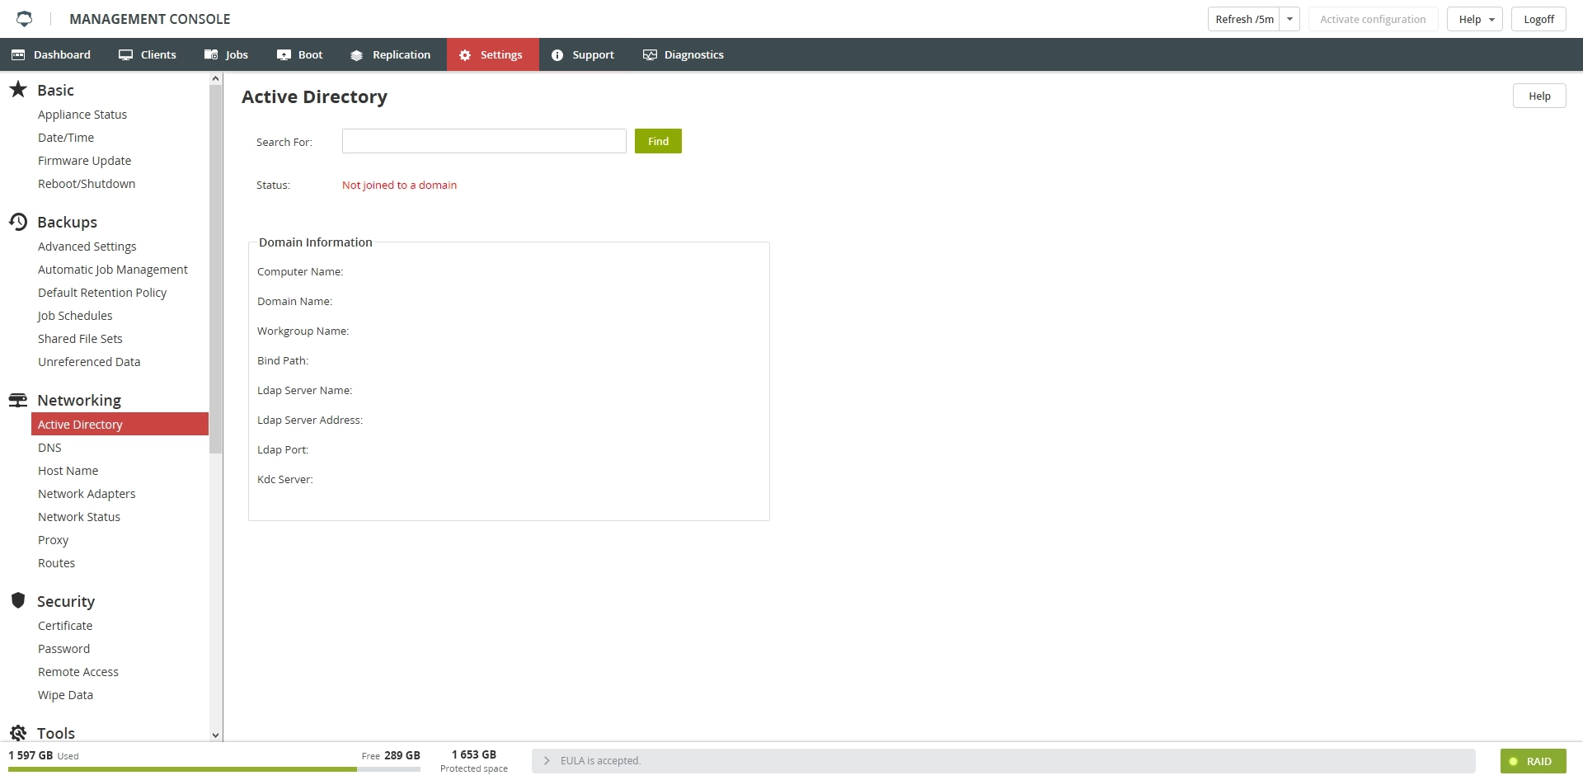Click the Networking section icon

point(18,400)
